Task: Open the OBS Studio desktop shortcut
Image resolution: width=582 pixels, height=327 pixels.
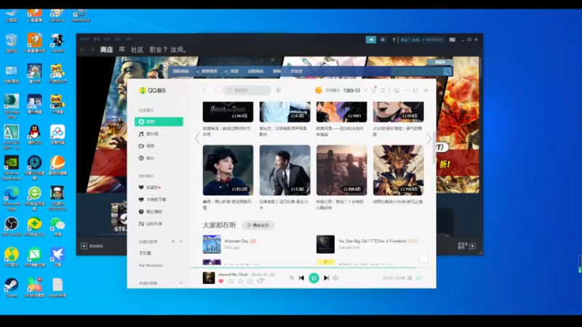Action: pos(12,227)
